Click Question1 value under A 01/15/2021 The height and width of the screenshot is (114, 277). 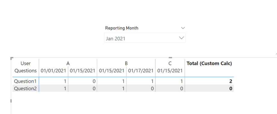tap(94, 81)
